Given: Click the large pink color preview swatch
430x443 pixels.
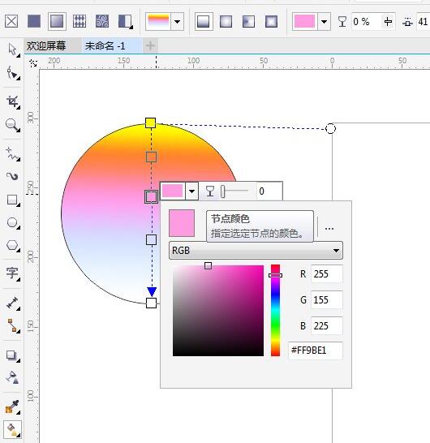Looking at the screenshot, I should point(182,223).
